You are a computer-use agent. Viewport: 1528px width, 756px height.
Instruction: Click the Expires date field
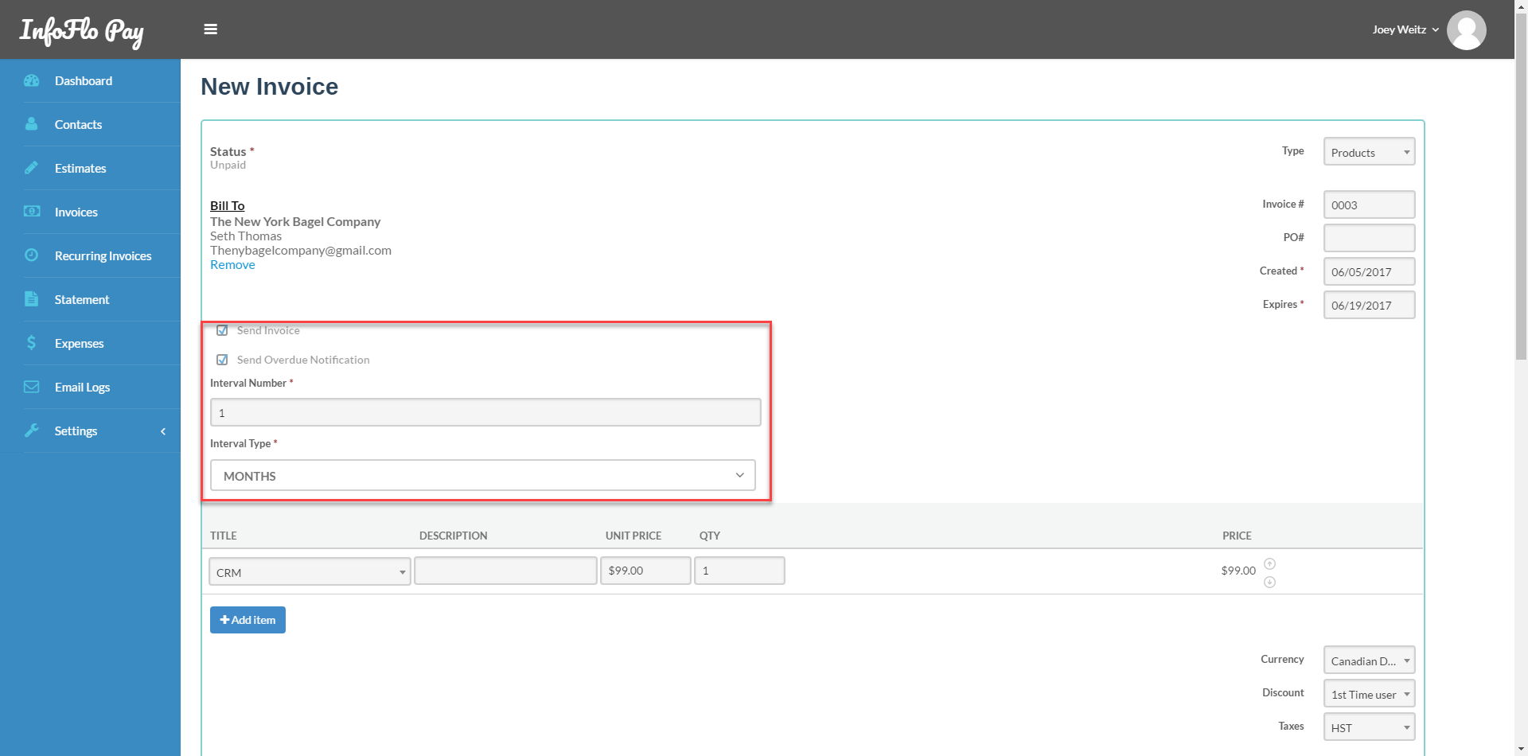coord(1369,305)
